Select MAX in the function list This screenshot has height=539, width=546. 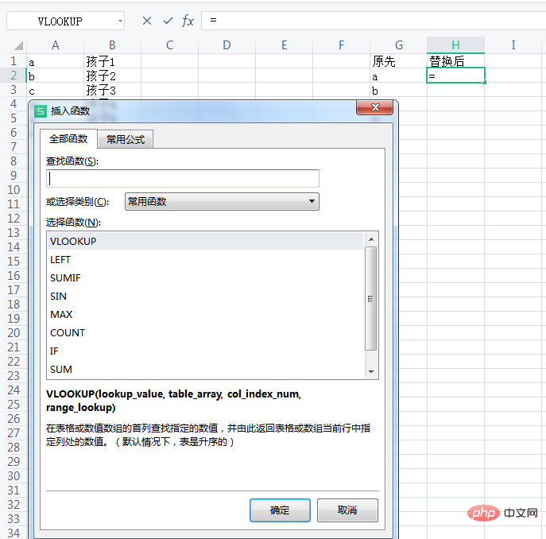[x=205, y=314]
